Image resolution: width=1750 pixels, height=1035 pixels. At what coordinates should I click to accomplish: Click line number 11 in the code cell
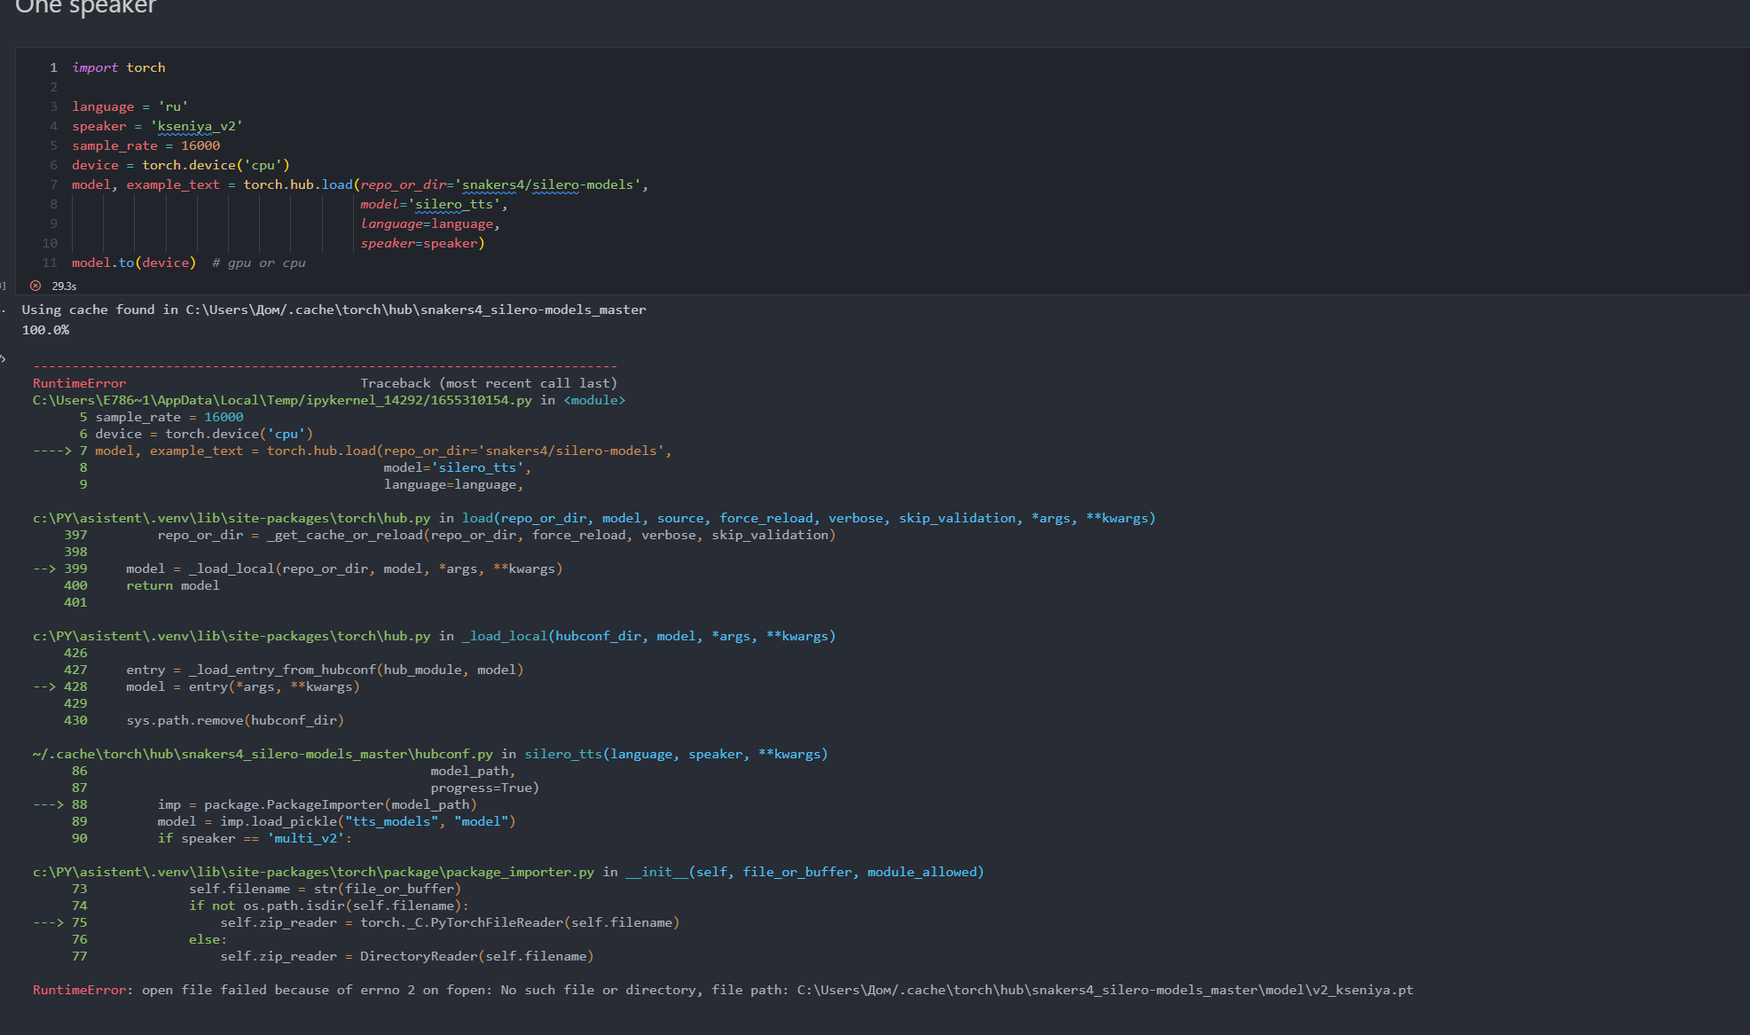50,263
